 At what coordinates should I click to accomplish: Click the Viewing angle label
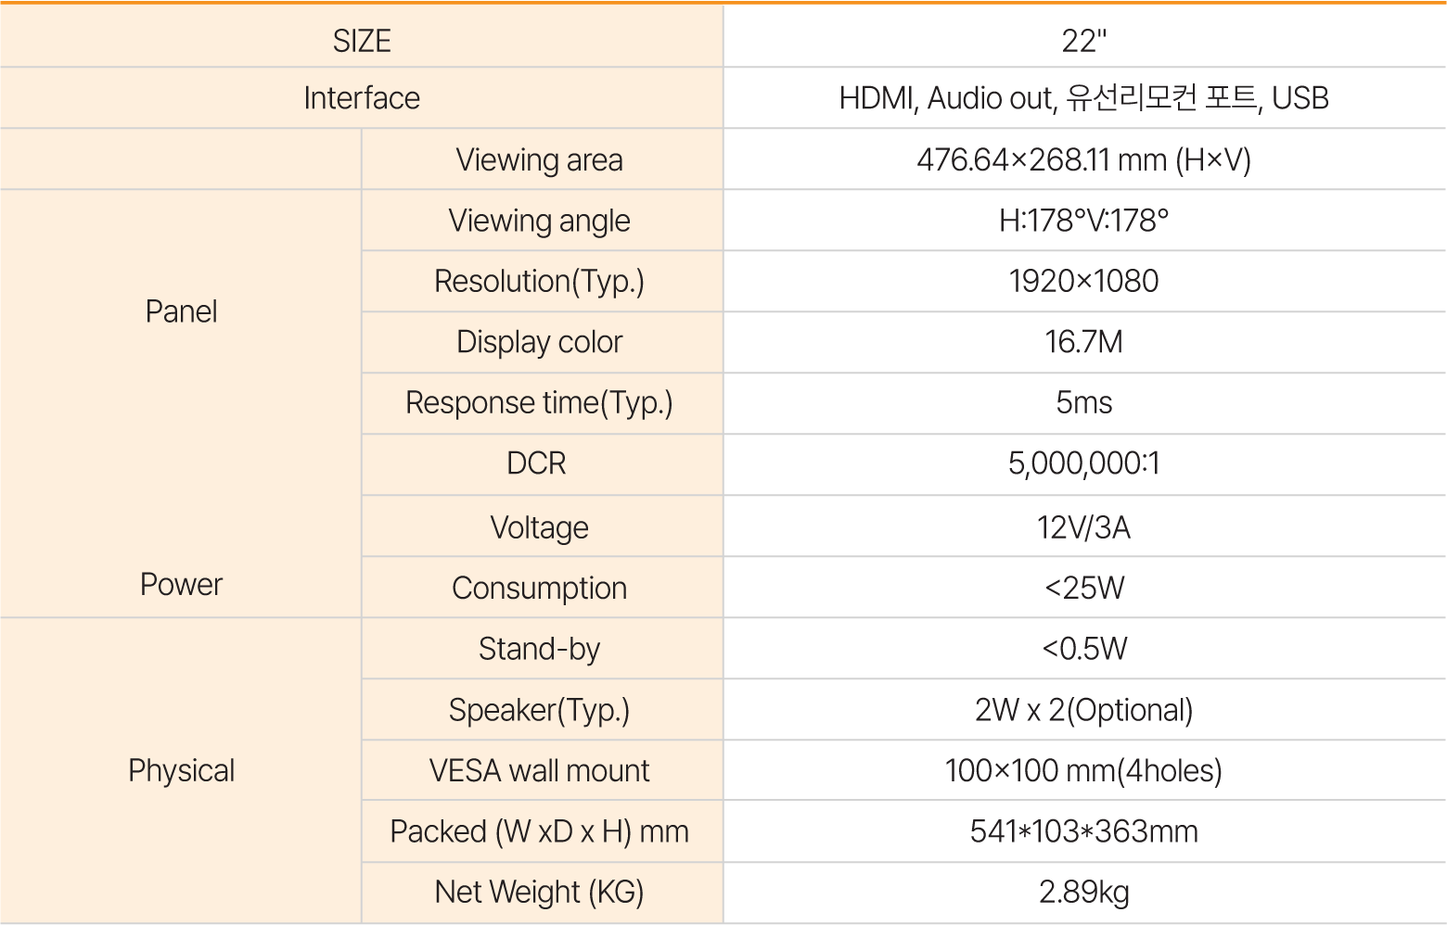(x=542, y=221)
